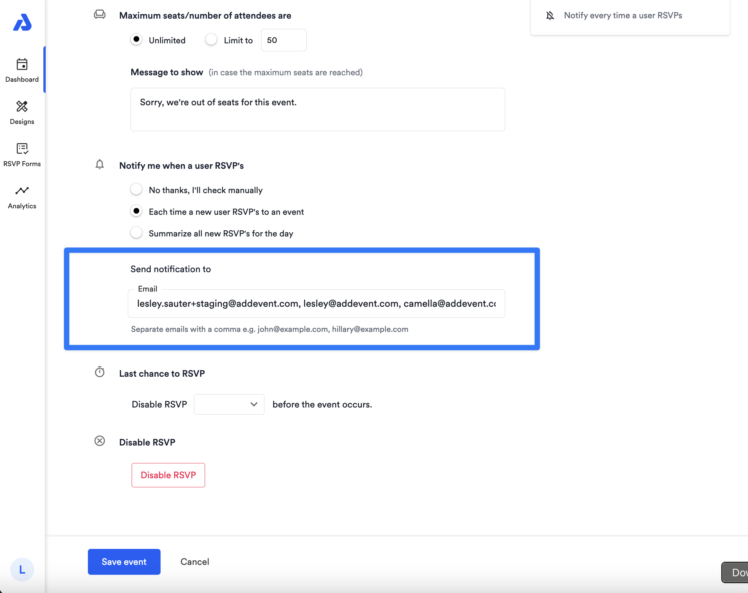Choose No thanks, I'll check manually

pos(136,189)
